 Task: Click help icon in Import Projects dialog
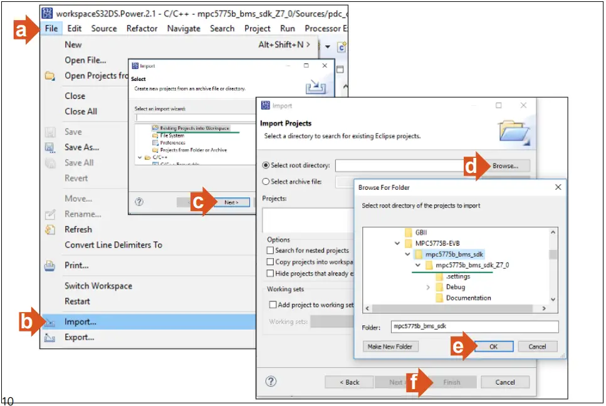pyautogui.click(x=271, y=382)
